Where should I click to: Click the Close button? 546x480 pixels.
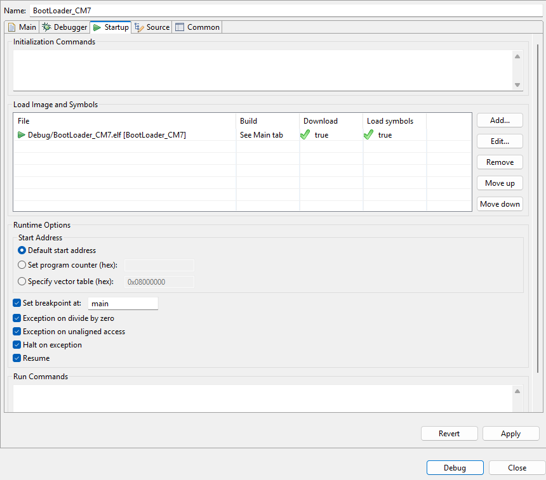[x=517, y=468]
